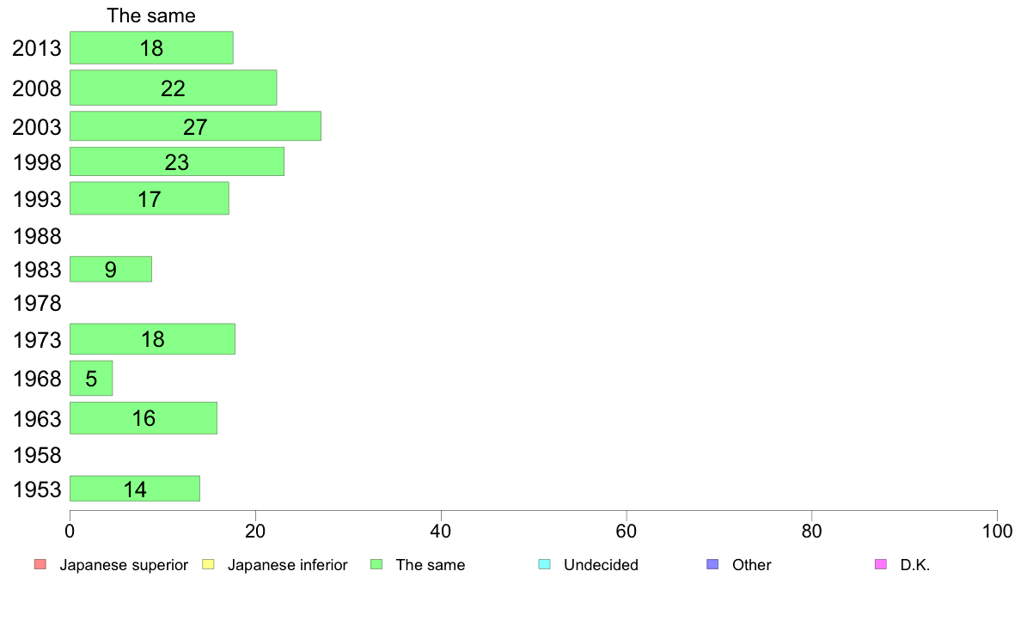The height and width of the screenshot is (632, 1021).
Task: Select the 2008 bar showing 22
Action: pyautogui.click(x=174, y=88)
